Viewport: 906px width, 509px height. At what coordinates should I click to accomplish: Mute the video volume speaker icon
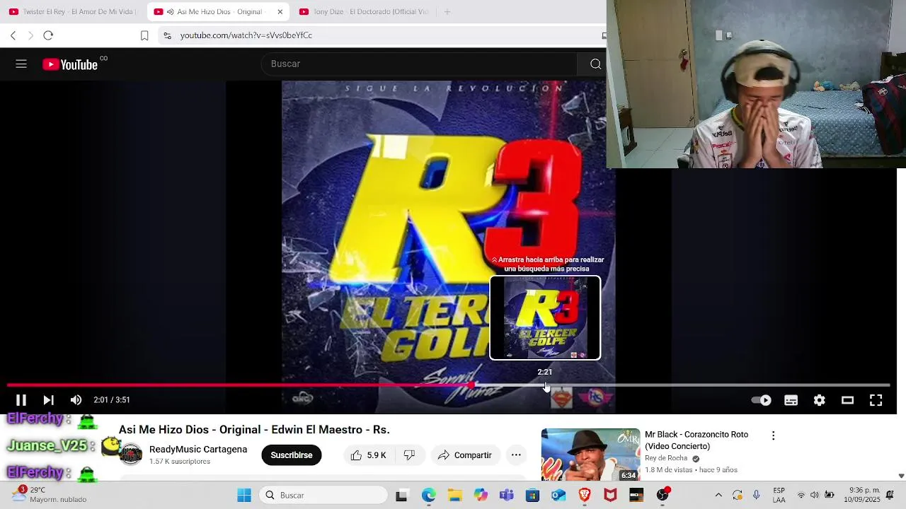pyautogui.click(x=76, y=400)
